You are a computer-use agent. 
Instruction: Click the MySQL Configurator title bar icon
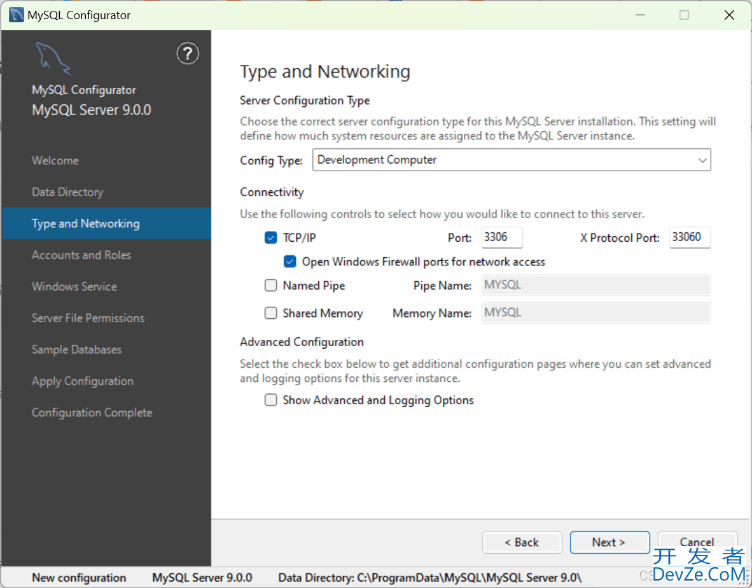(x=16, y=15)
